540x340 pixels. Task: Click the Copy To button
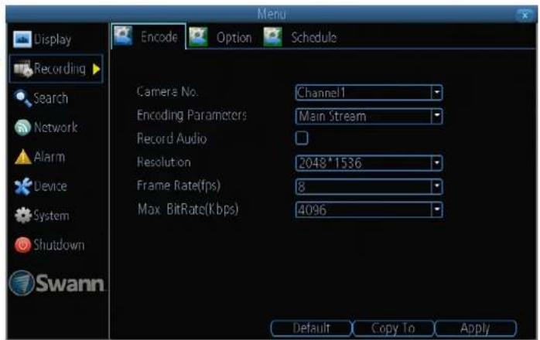pos(393,328)
